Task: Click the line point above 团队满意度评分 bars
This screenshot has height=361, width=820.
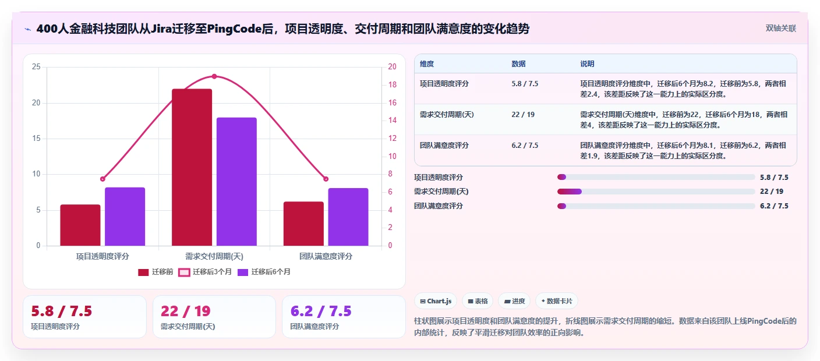Action: click(x=326, y=179)
